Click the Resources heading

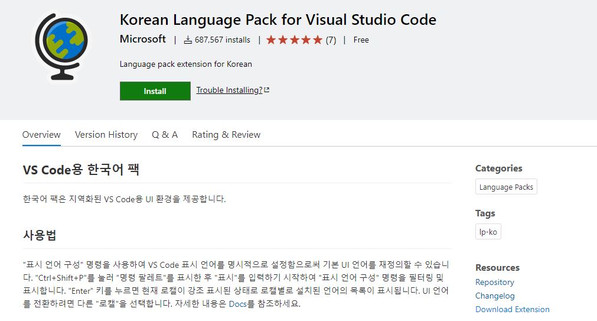pos(497,268)
